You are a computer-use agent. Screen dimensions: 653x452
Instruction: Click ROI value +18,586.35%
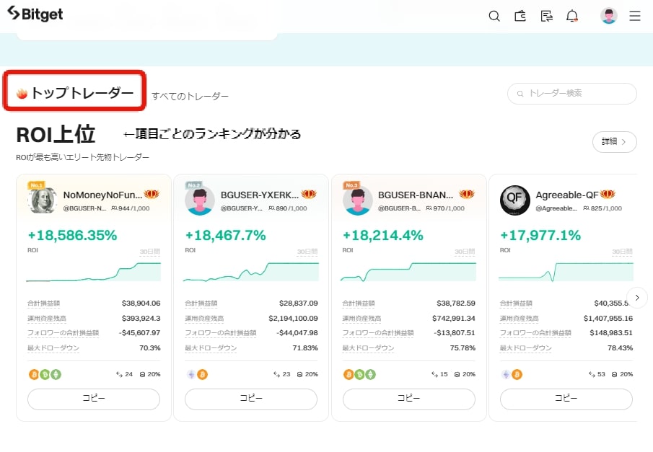(72, 235)
